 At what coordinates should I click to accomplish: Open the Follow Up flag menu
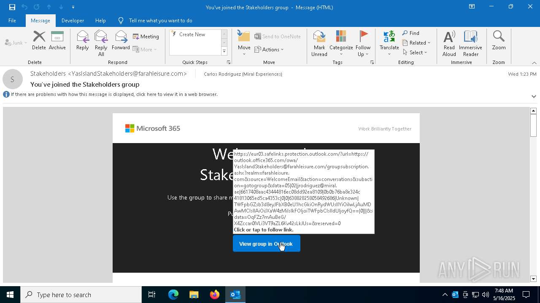(x=363, y=43)
